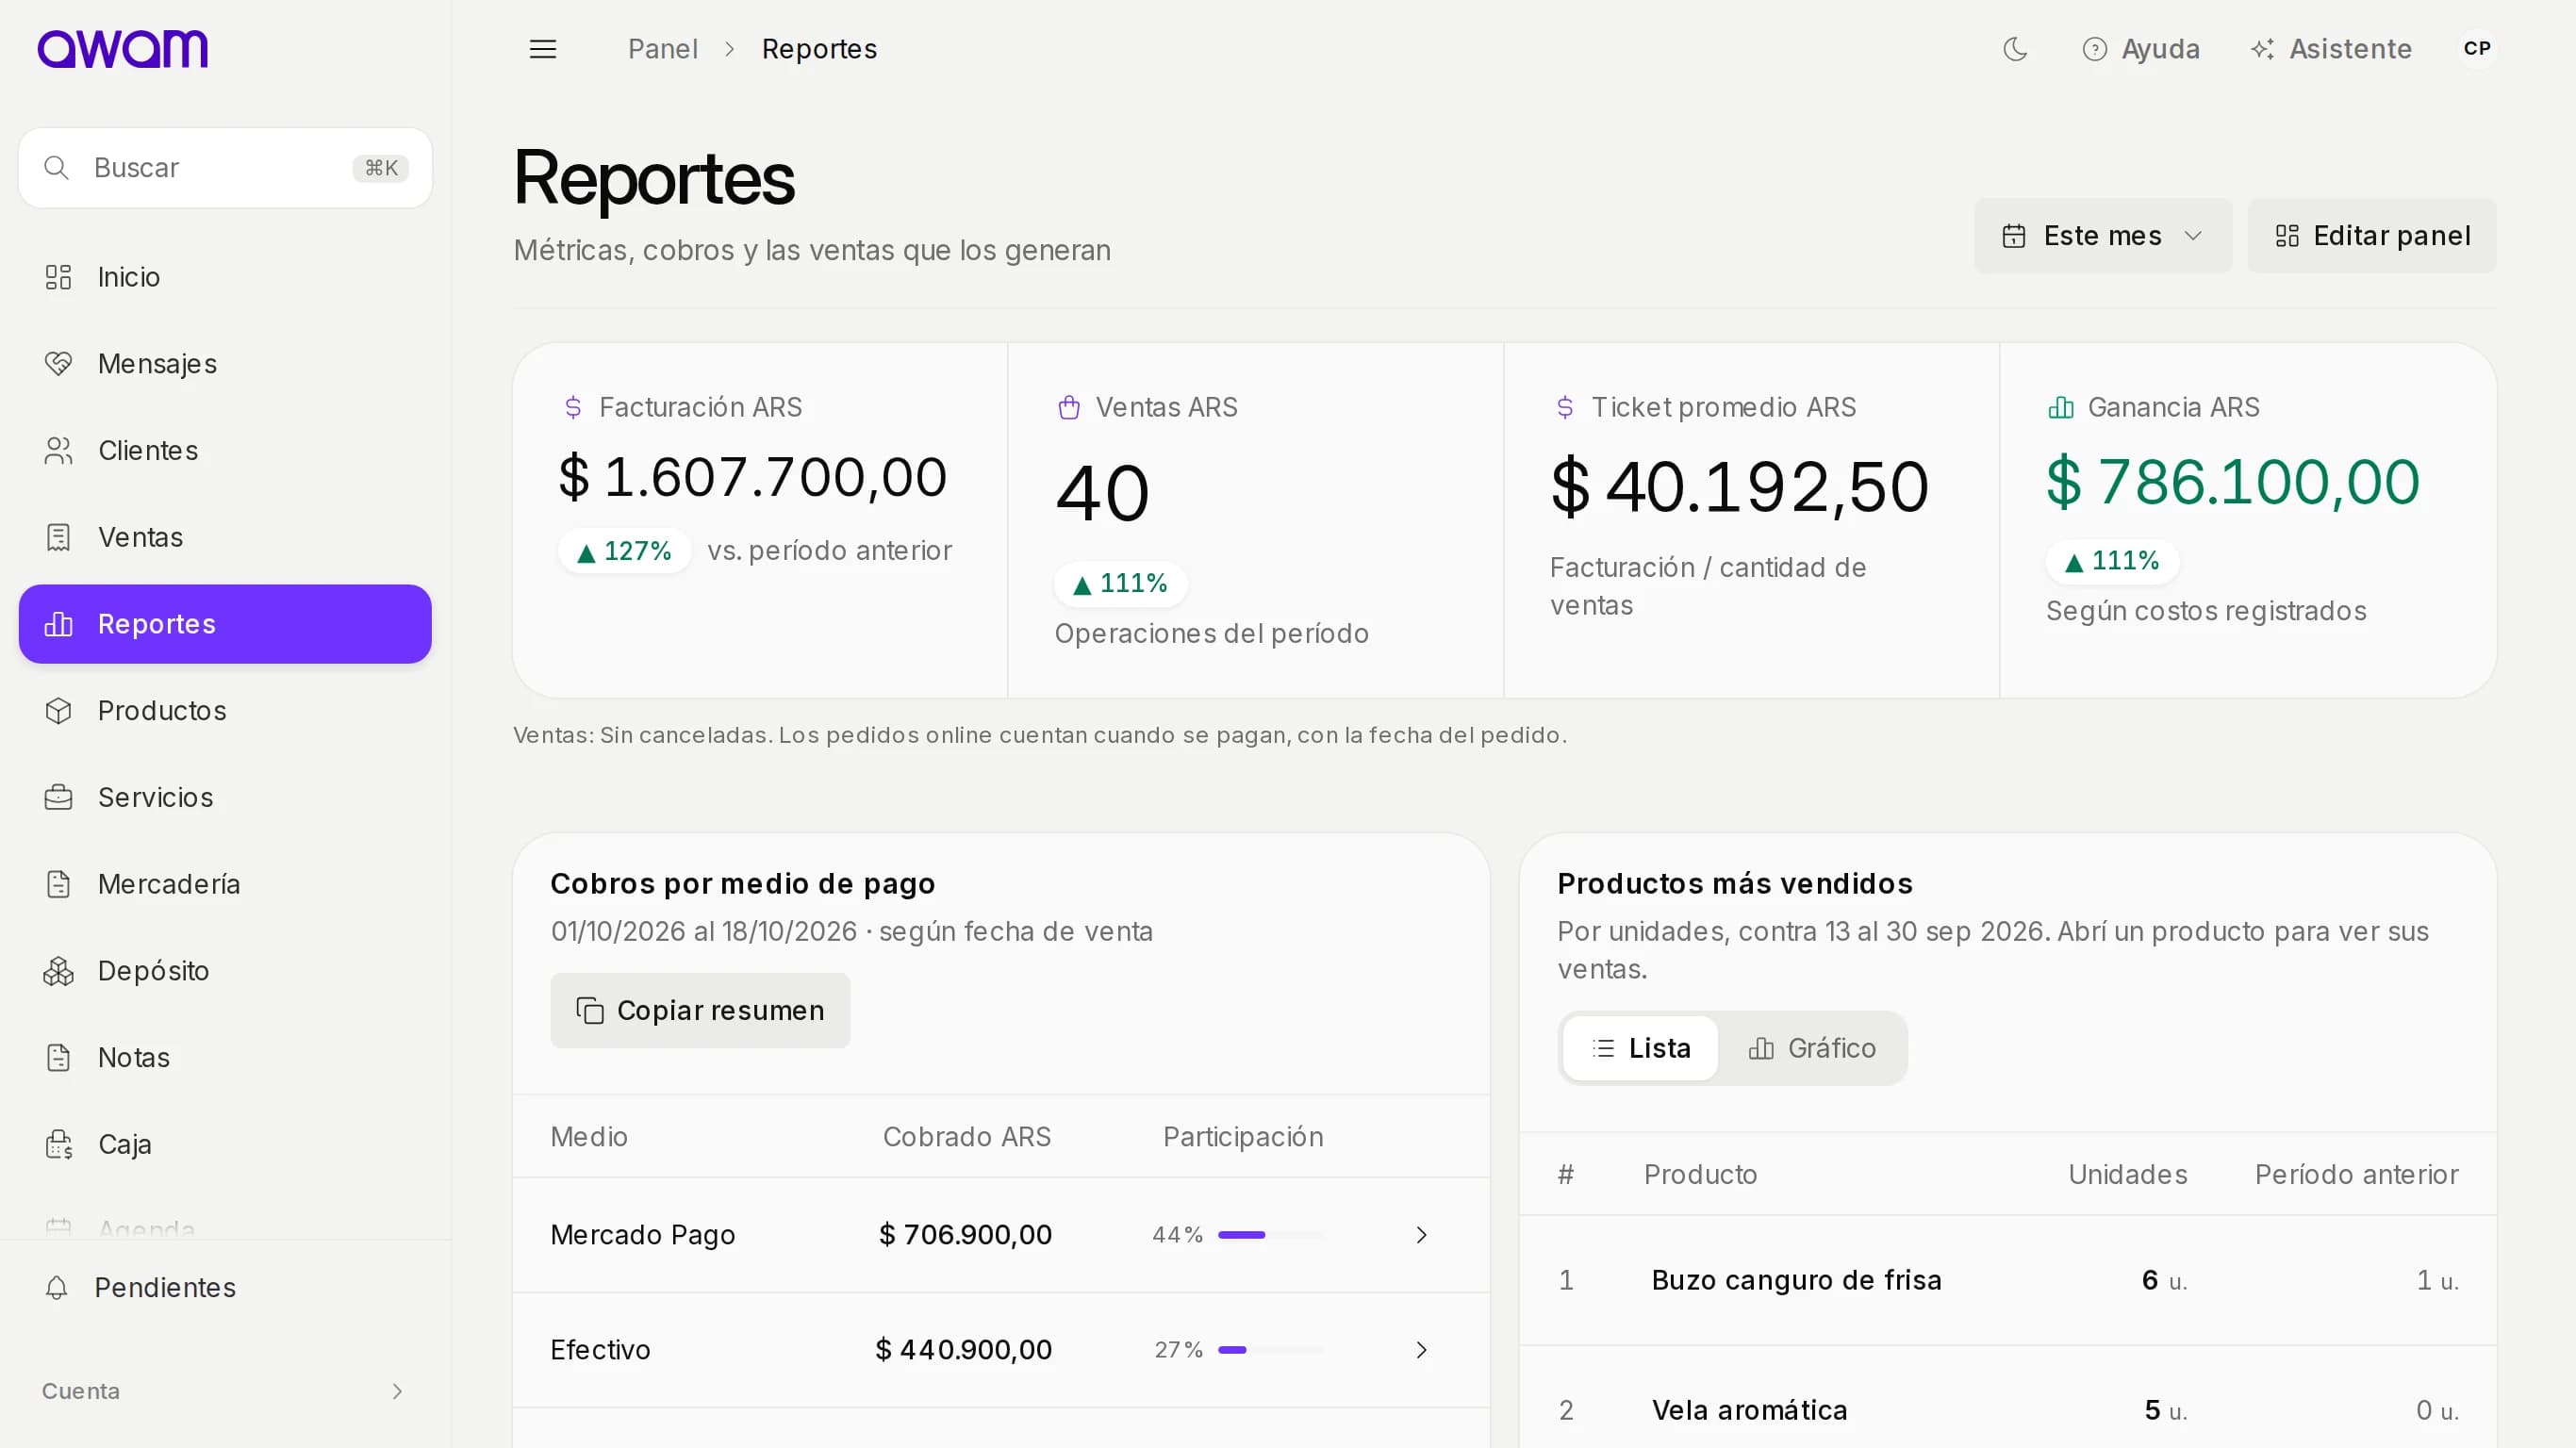Click the Este mes calendar icon
This screenshot has height=1448, width=2576.
point(2014,236)
